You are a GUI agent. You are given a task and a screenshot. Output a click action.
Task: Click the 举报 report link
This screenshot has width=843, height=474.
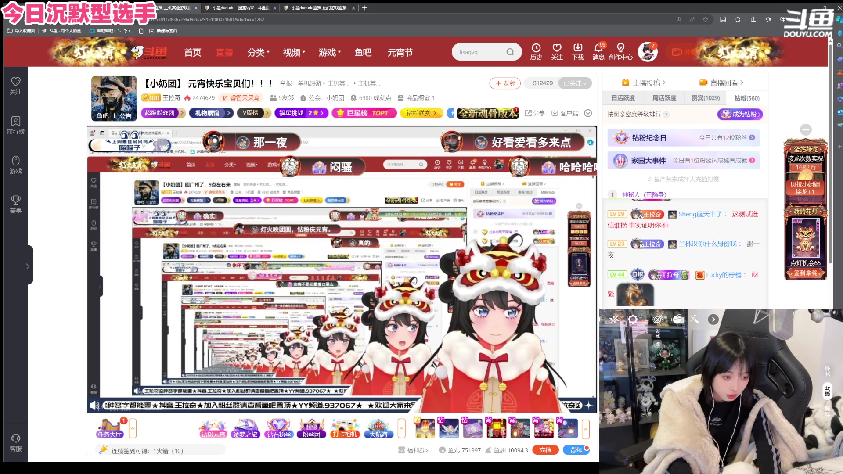[285, 83]
